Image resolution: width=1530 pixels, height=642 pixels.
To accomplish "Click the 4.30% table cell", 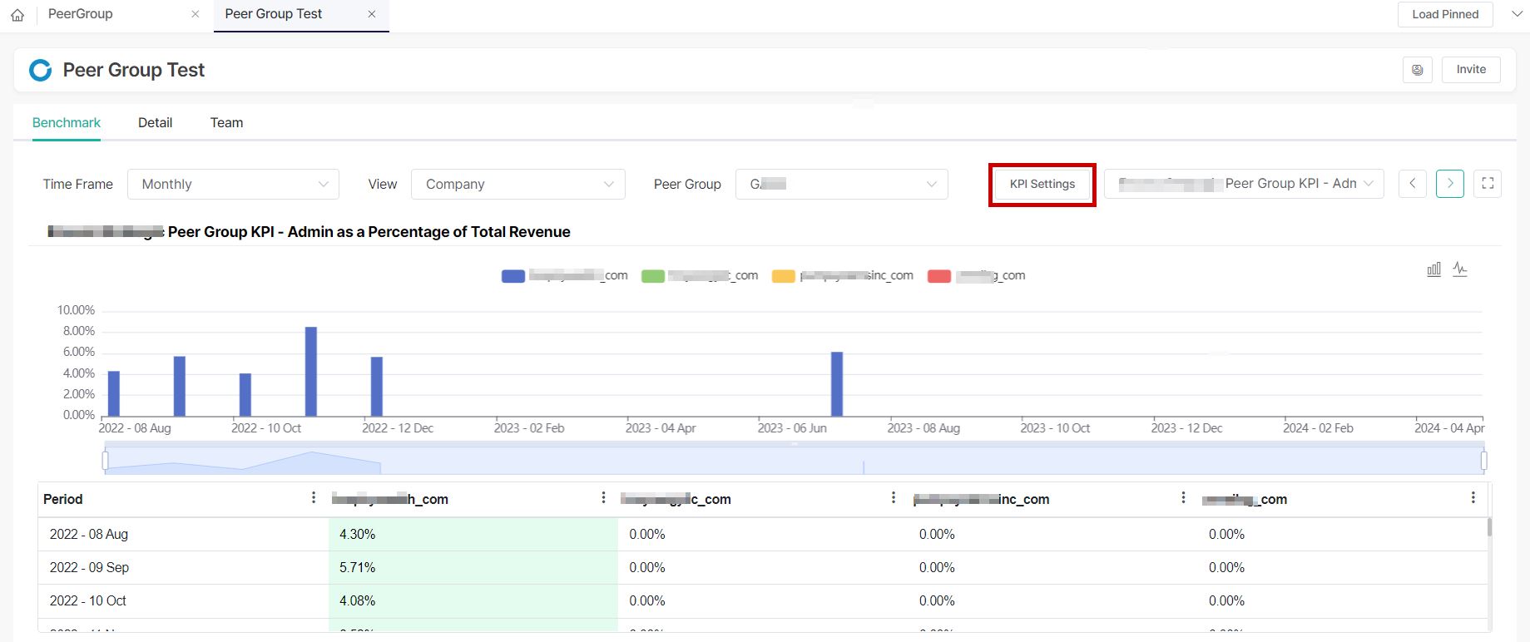I will [x=473, y=535].
